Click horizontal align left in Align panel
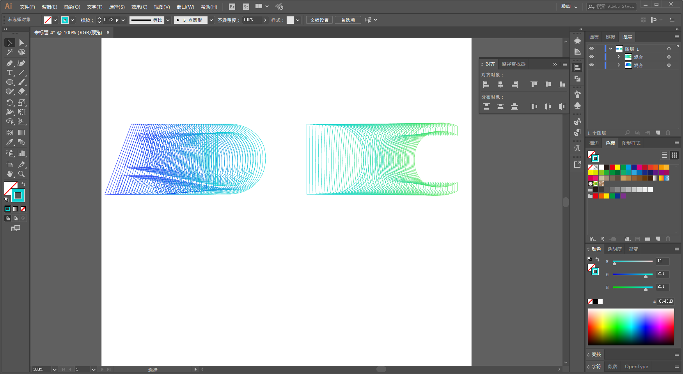The height and width of the screenshot is (374, 683). 486,84
